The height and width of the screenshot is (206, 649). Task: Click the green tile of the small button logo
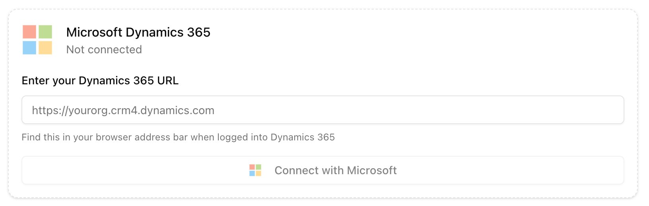(x=258, y=167)
